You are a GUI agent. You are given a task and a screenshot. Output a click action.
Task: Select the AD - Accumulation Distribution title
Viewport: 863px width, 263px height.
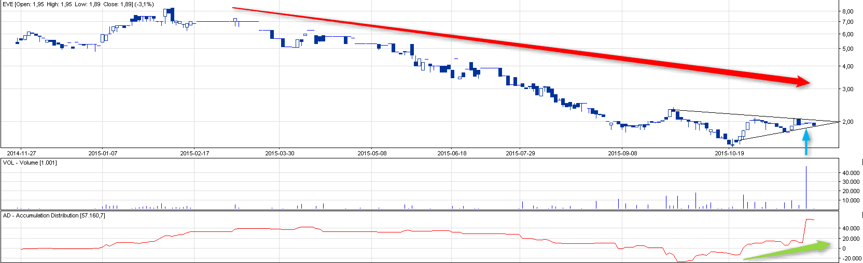point(54,215)
